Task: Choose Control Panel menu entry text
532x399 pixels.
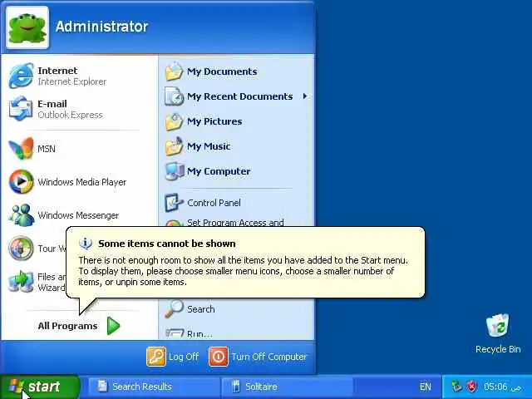Action: pos(214,203)
